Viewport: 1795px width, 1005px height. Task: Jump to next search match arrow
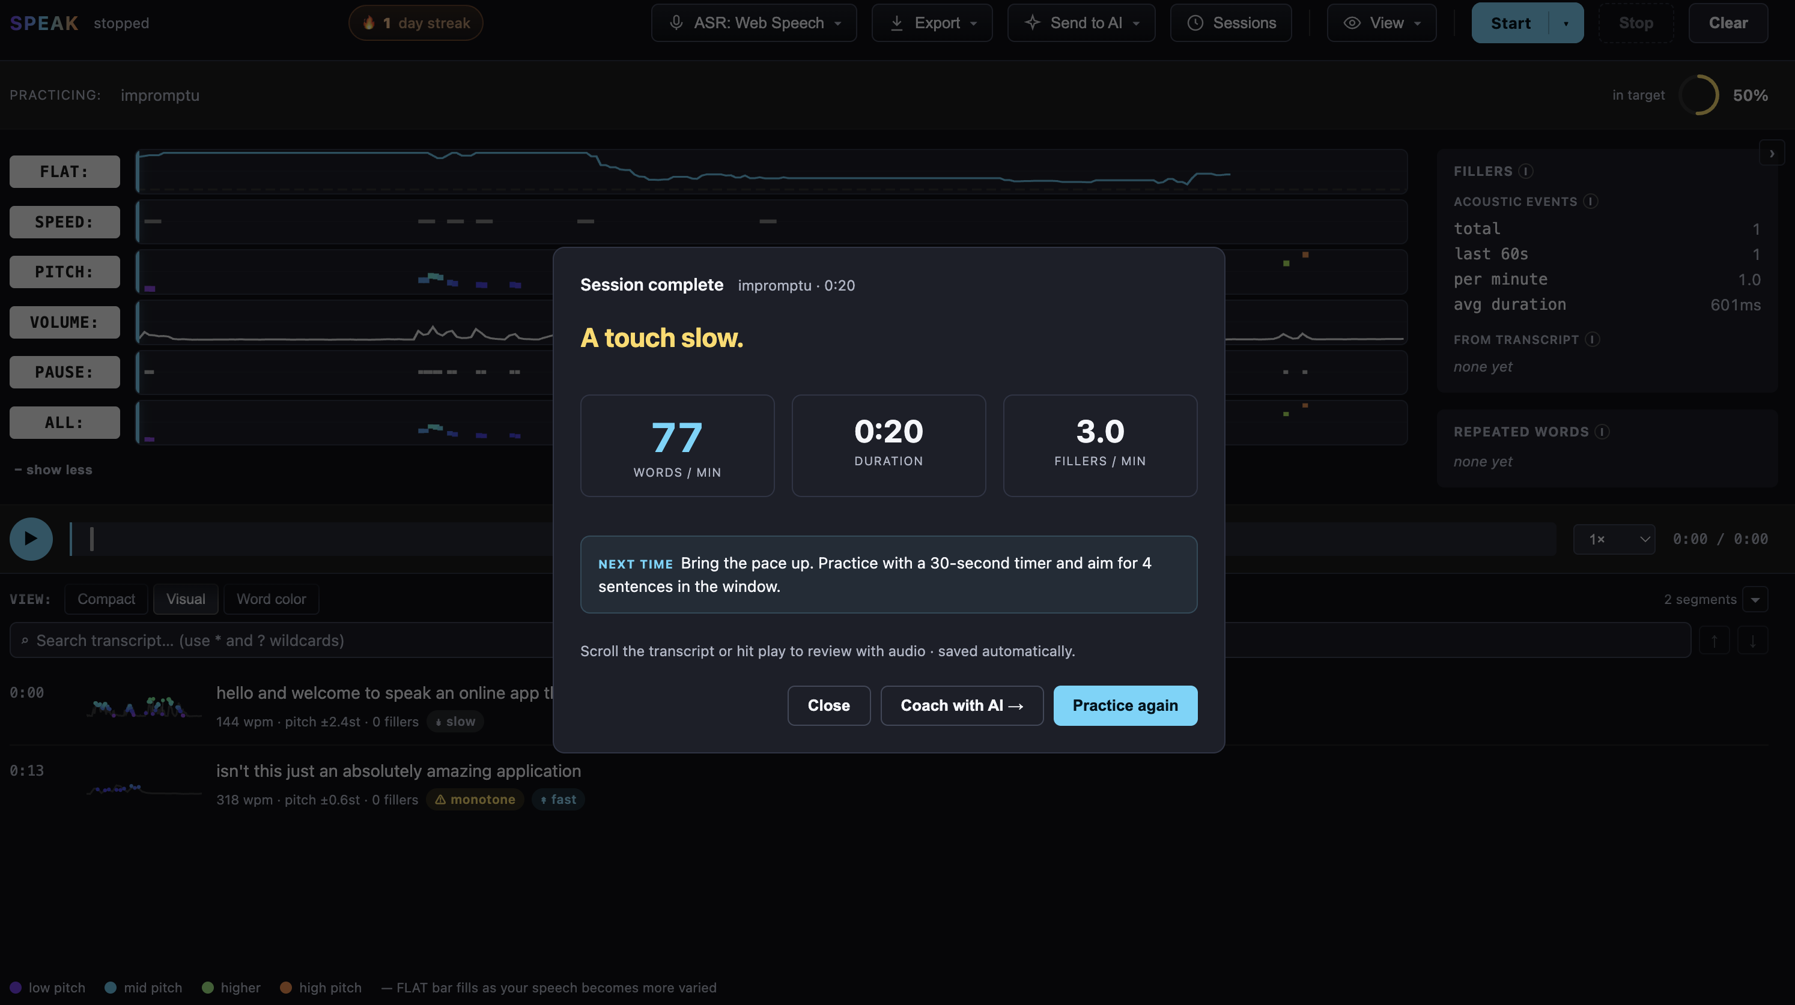[x=1752, y=640]
